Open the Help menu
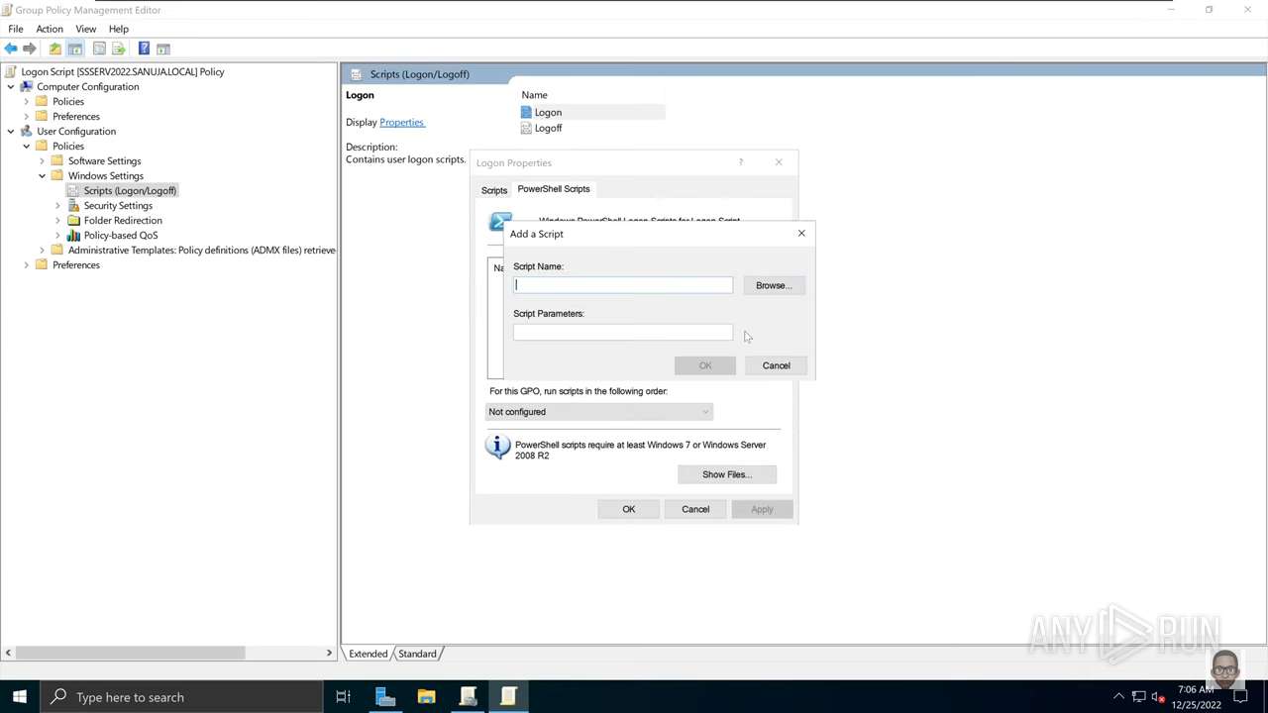This screenshot has height=713, width=1268. click(x=119, y=29)
